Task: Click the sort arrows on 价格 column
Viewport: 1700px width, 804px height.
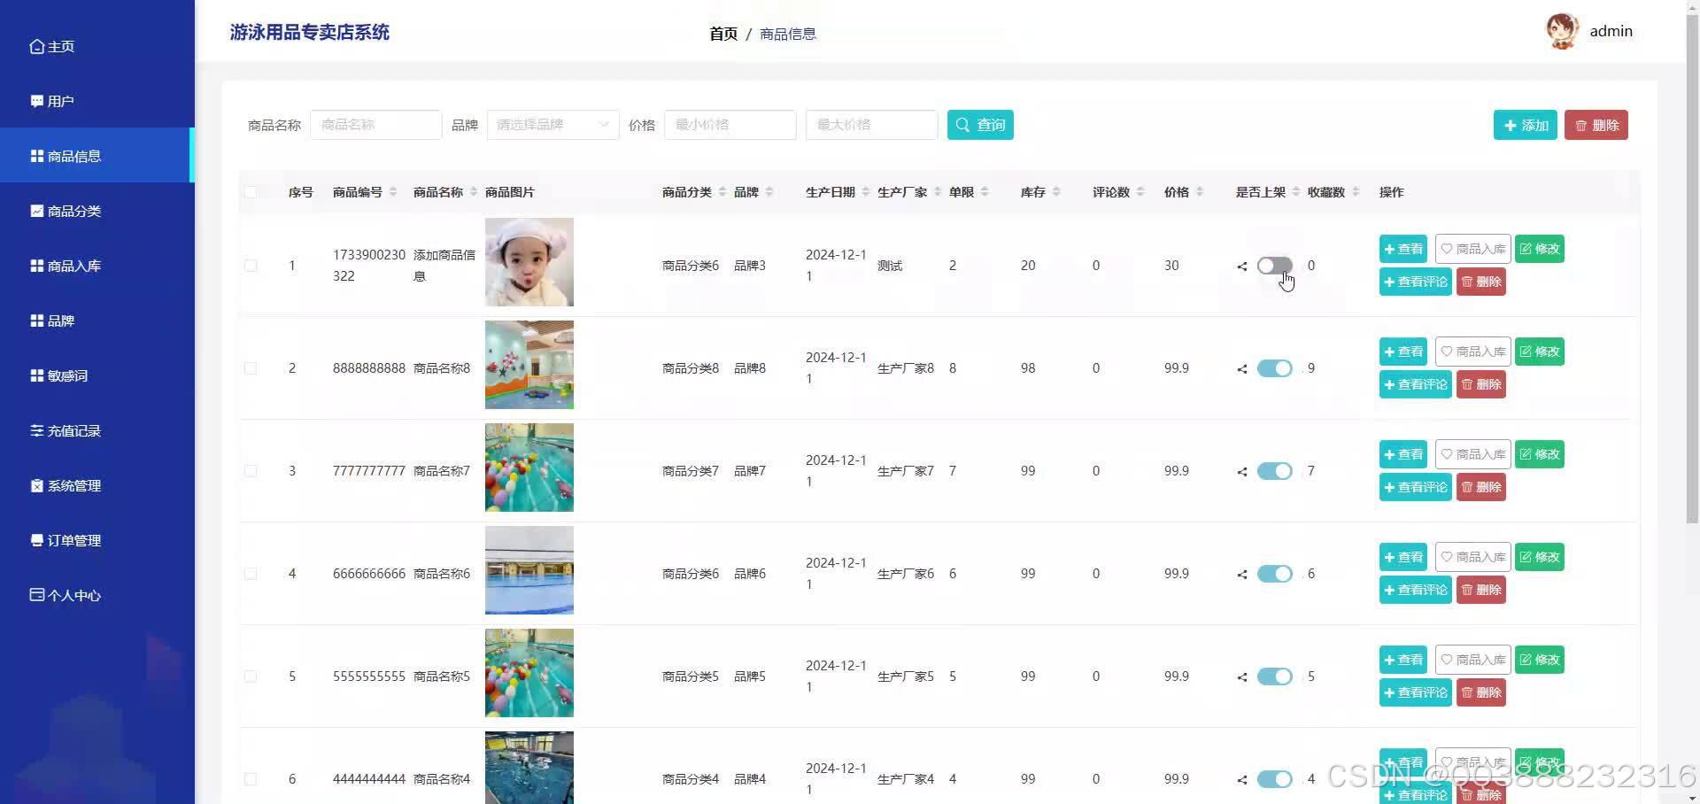Action: pyautogui.click(x=1200, y=191)
